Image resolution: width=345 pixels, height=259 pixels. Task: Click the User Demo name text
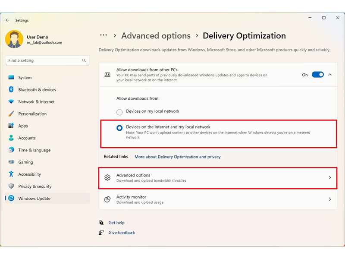point(38,37)
